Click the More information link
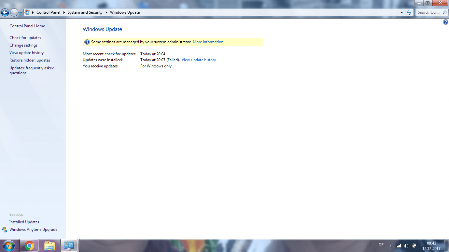The height and width of the screenshot is (252, 449). click(208, 42)
